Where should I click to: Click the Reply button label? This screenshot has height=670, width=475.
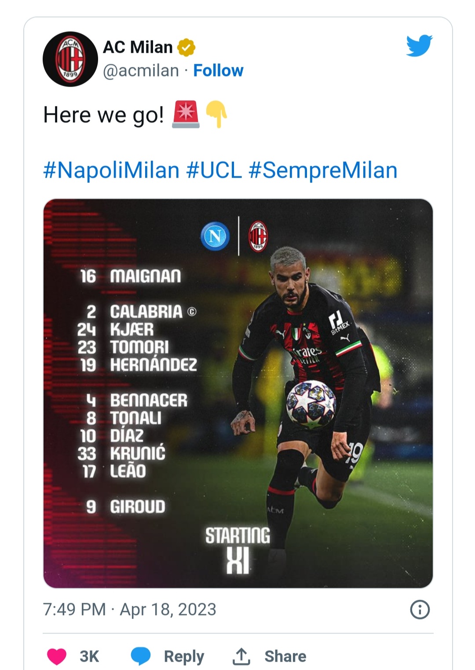click(184, 656)
